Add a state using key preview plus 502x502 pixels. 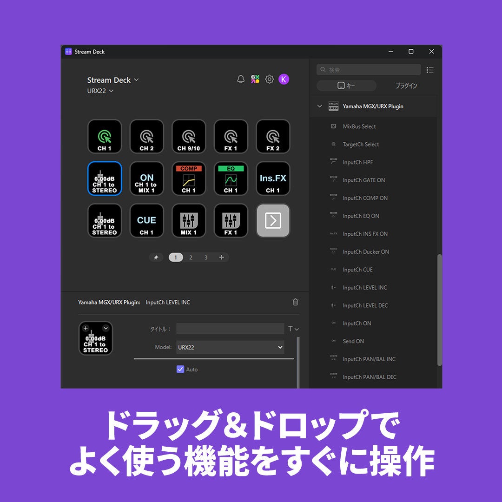86,328
